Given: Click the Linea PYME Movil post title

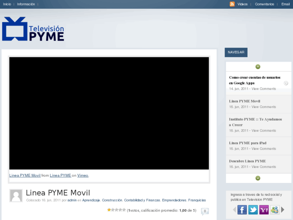Looking at the screenshot, I should pos(58,193).
